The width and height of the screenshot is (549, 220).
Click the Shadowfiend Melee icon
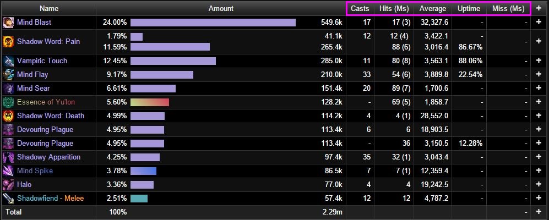click(x=8, y=199)
